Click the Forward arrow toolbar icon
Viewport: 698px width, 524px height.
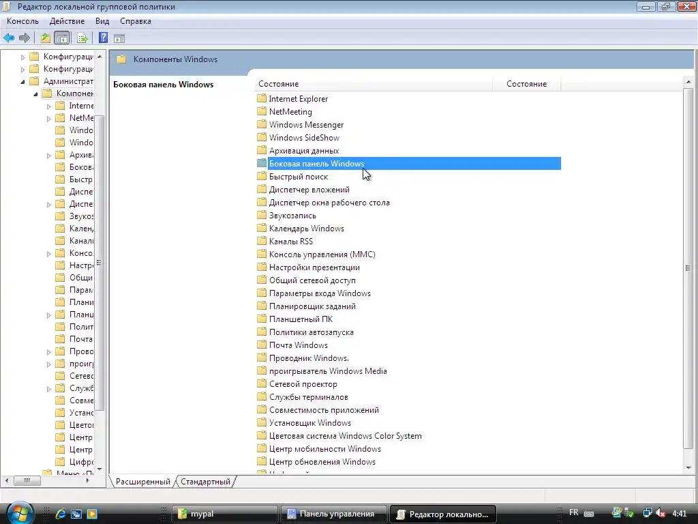pos(25,38)
